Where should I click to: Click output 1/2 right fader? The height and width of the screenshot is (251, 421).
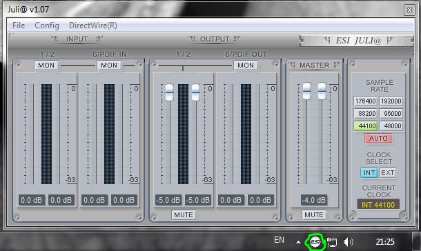coord(195,92)
